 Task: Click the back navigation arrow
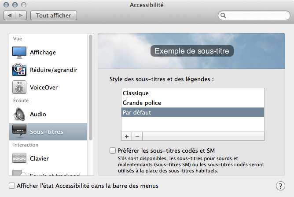coord(10,15)
